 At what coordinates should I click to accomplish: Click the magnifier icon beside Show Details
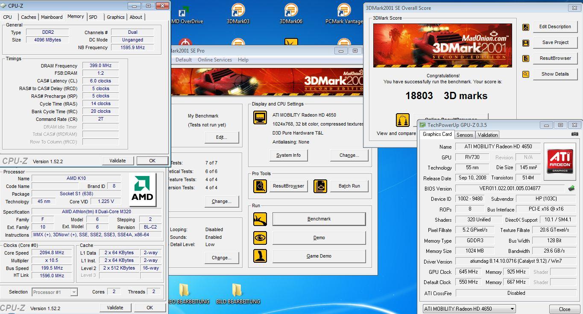[526, 74]
